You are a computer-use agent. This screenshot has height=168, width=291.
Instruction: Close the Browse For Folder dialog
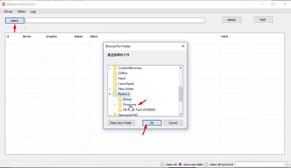click(x=183, y=46)
